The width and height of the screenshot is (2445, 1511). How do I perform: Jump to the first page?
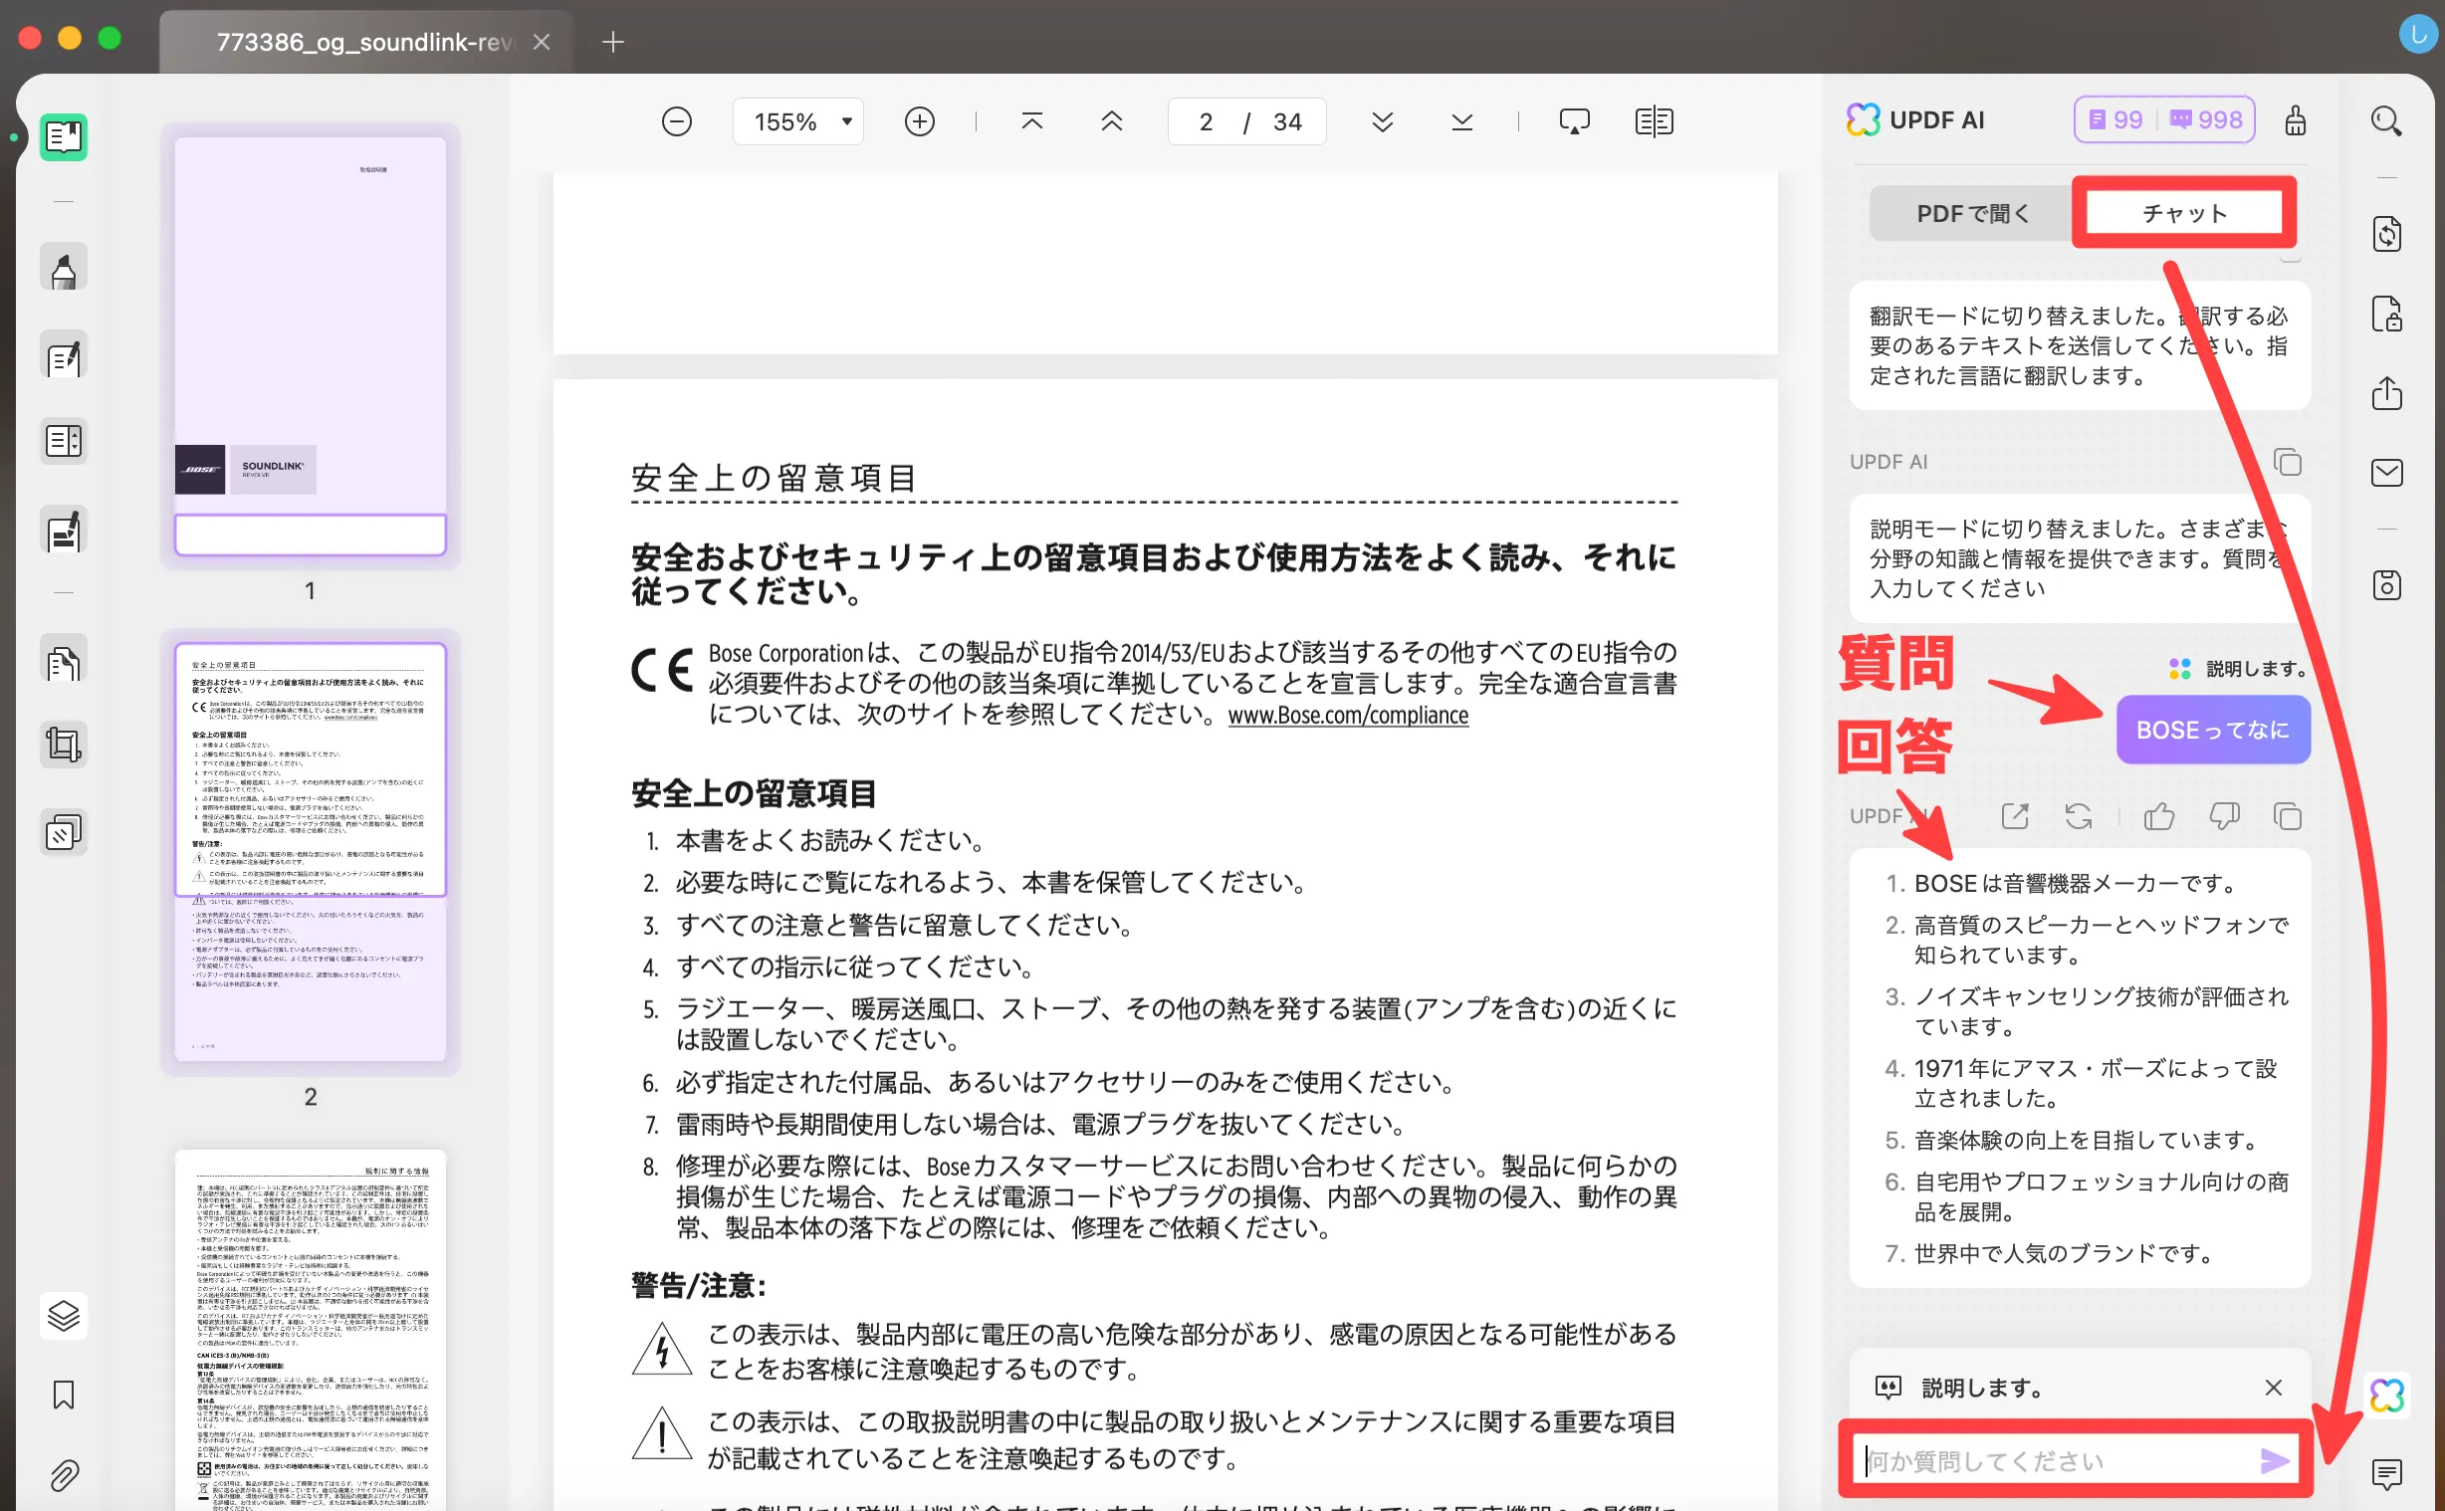(1032, 121)
